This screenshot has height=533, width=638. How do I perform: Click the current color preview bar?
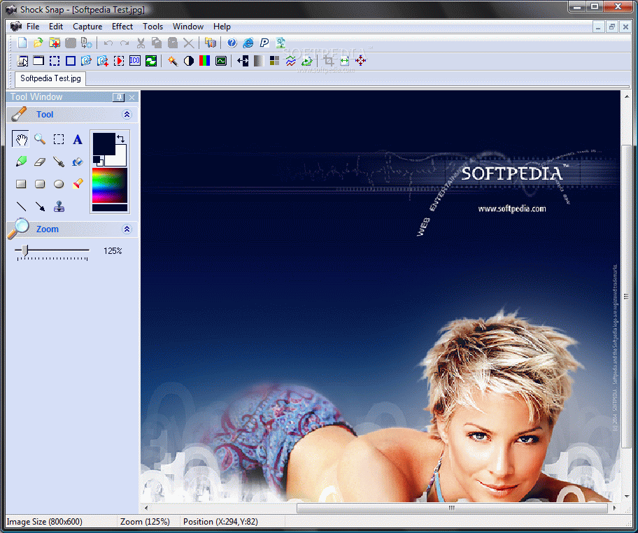(110, 208)
